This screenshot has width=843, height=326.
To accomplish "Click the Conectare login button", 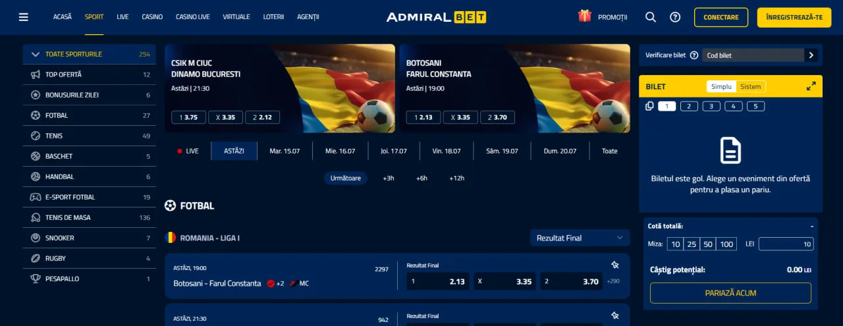I will pyautogui.click(x=721, y=17).
